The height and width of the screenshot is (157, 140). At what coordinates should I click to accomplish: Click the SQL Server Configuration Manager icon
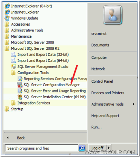pos(20,85)
